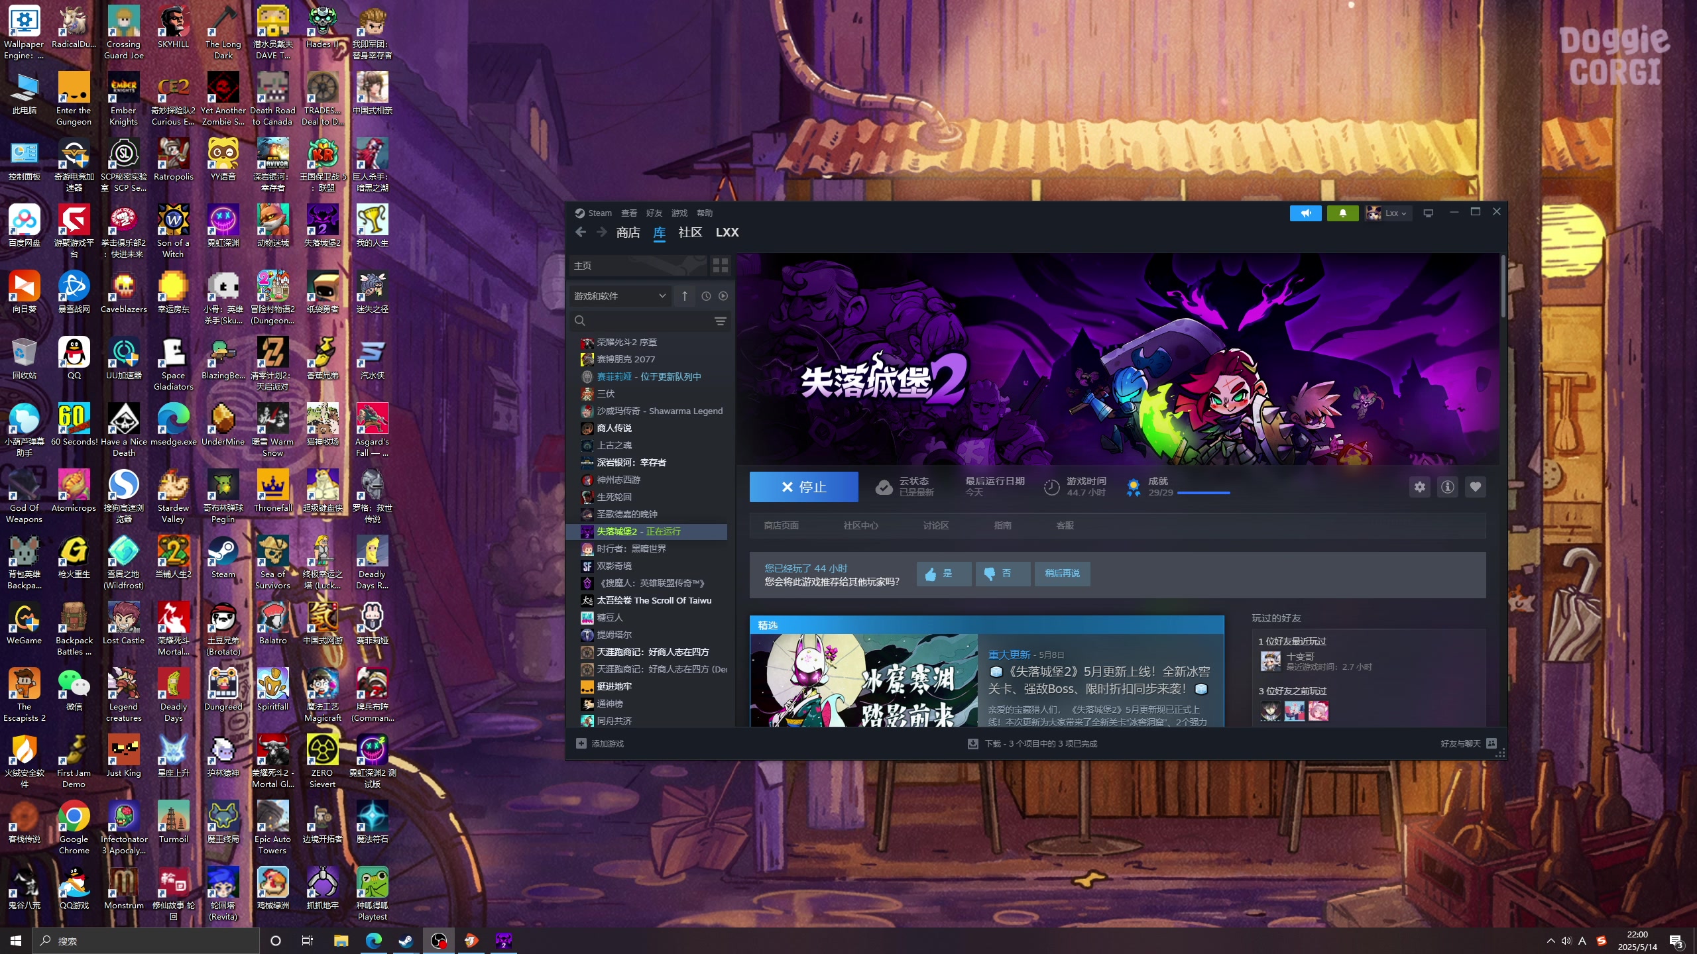Open the green notifications bell
Image resolution: width=1697 pixels, height=954 pixels.
coord(1342,213)
